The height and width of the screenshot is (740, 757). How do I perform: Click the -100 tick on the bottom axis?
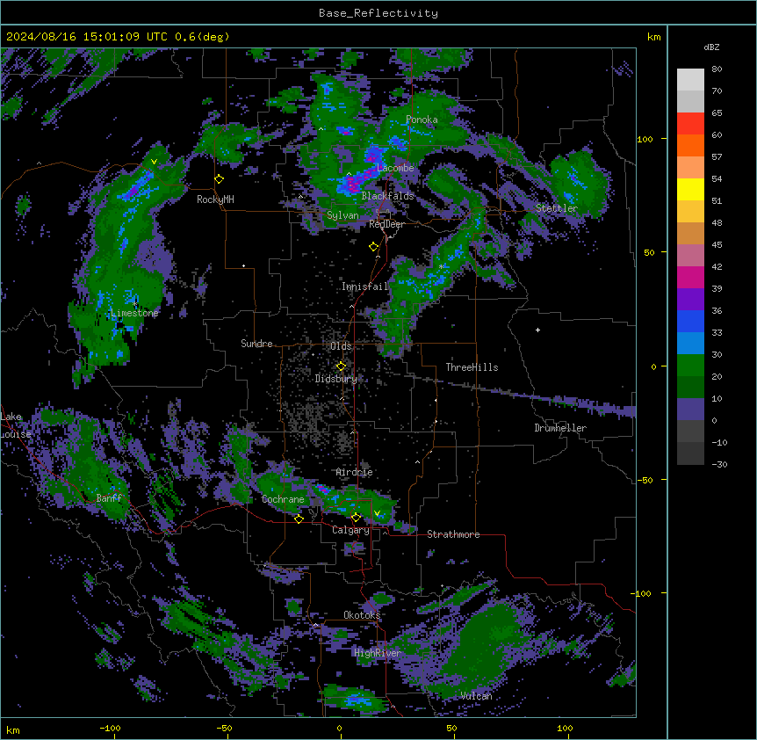pyautogui.click(x=110, y=728)
